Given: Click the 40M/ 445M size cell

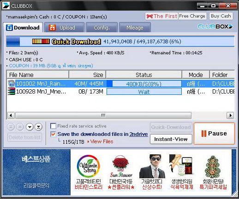Looking at the screenshot, I should pyautogui.click(x=89, y=84).
